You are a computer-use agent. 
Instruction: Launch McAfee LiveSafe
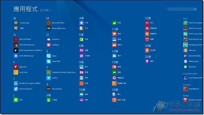point(193,100)
